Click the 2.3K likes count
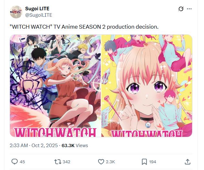The image size is (204, 170). point(110,162)
